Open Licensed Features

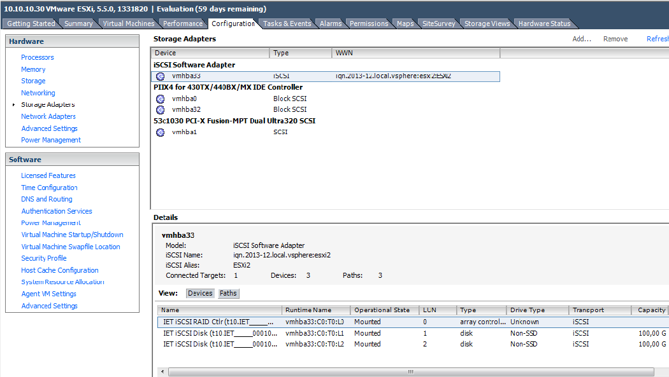pos(48,175)
